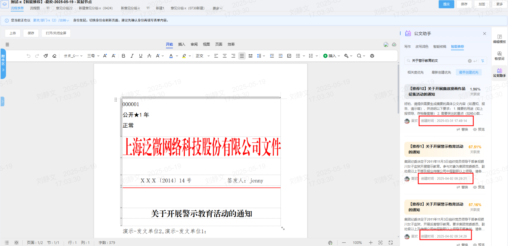
Task: Increase font size with A+ icon
Action: pos(105,56)
